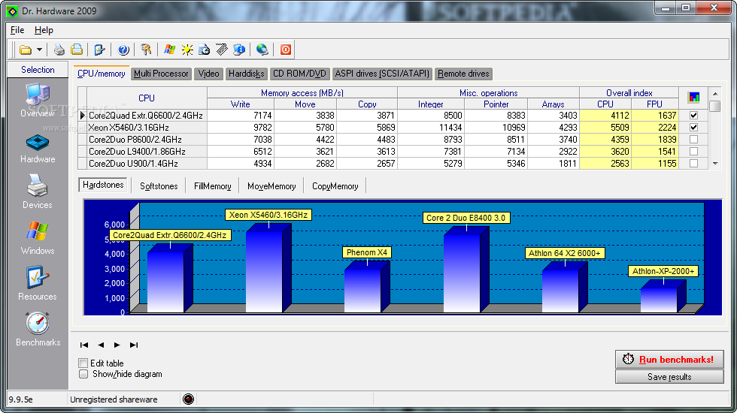Switch to the Multi Processor tab
Image resolution: width=737 pixels, height=413 pixels.
(x=161, y=74)
